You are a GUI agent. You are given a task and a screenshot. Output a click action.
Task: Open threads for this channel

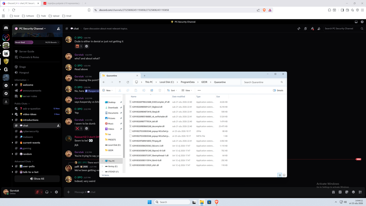tap(299, 28)
